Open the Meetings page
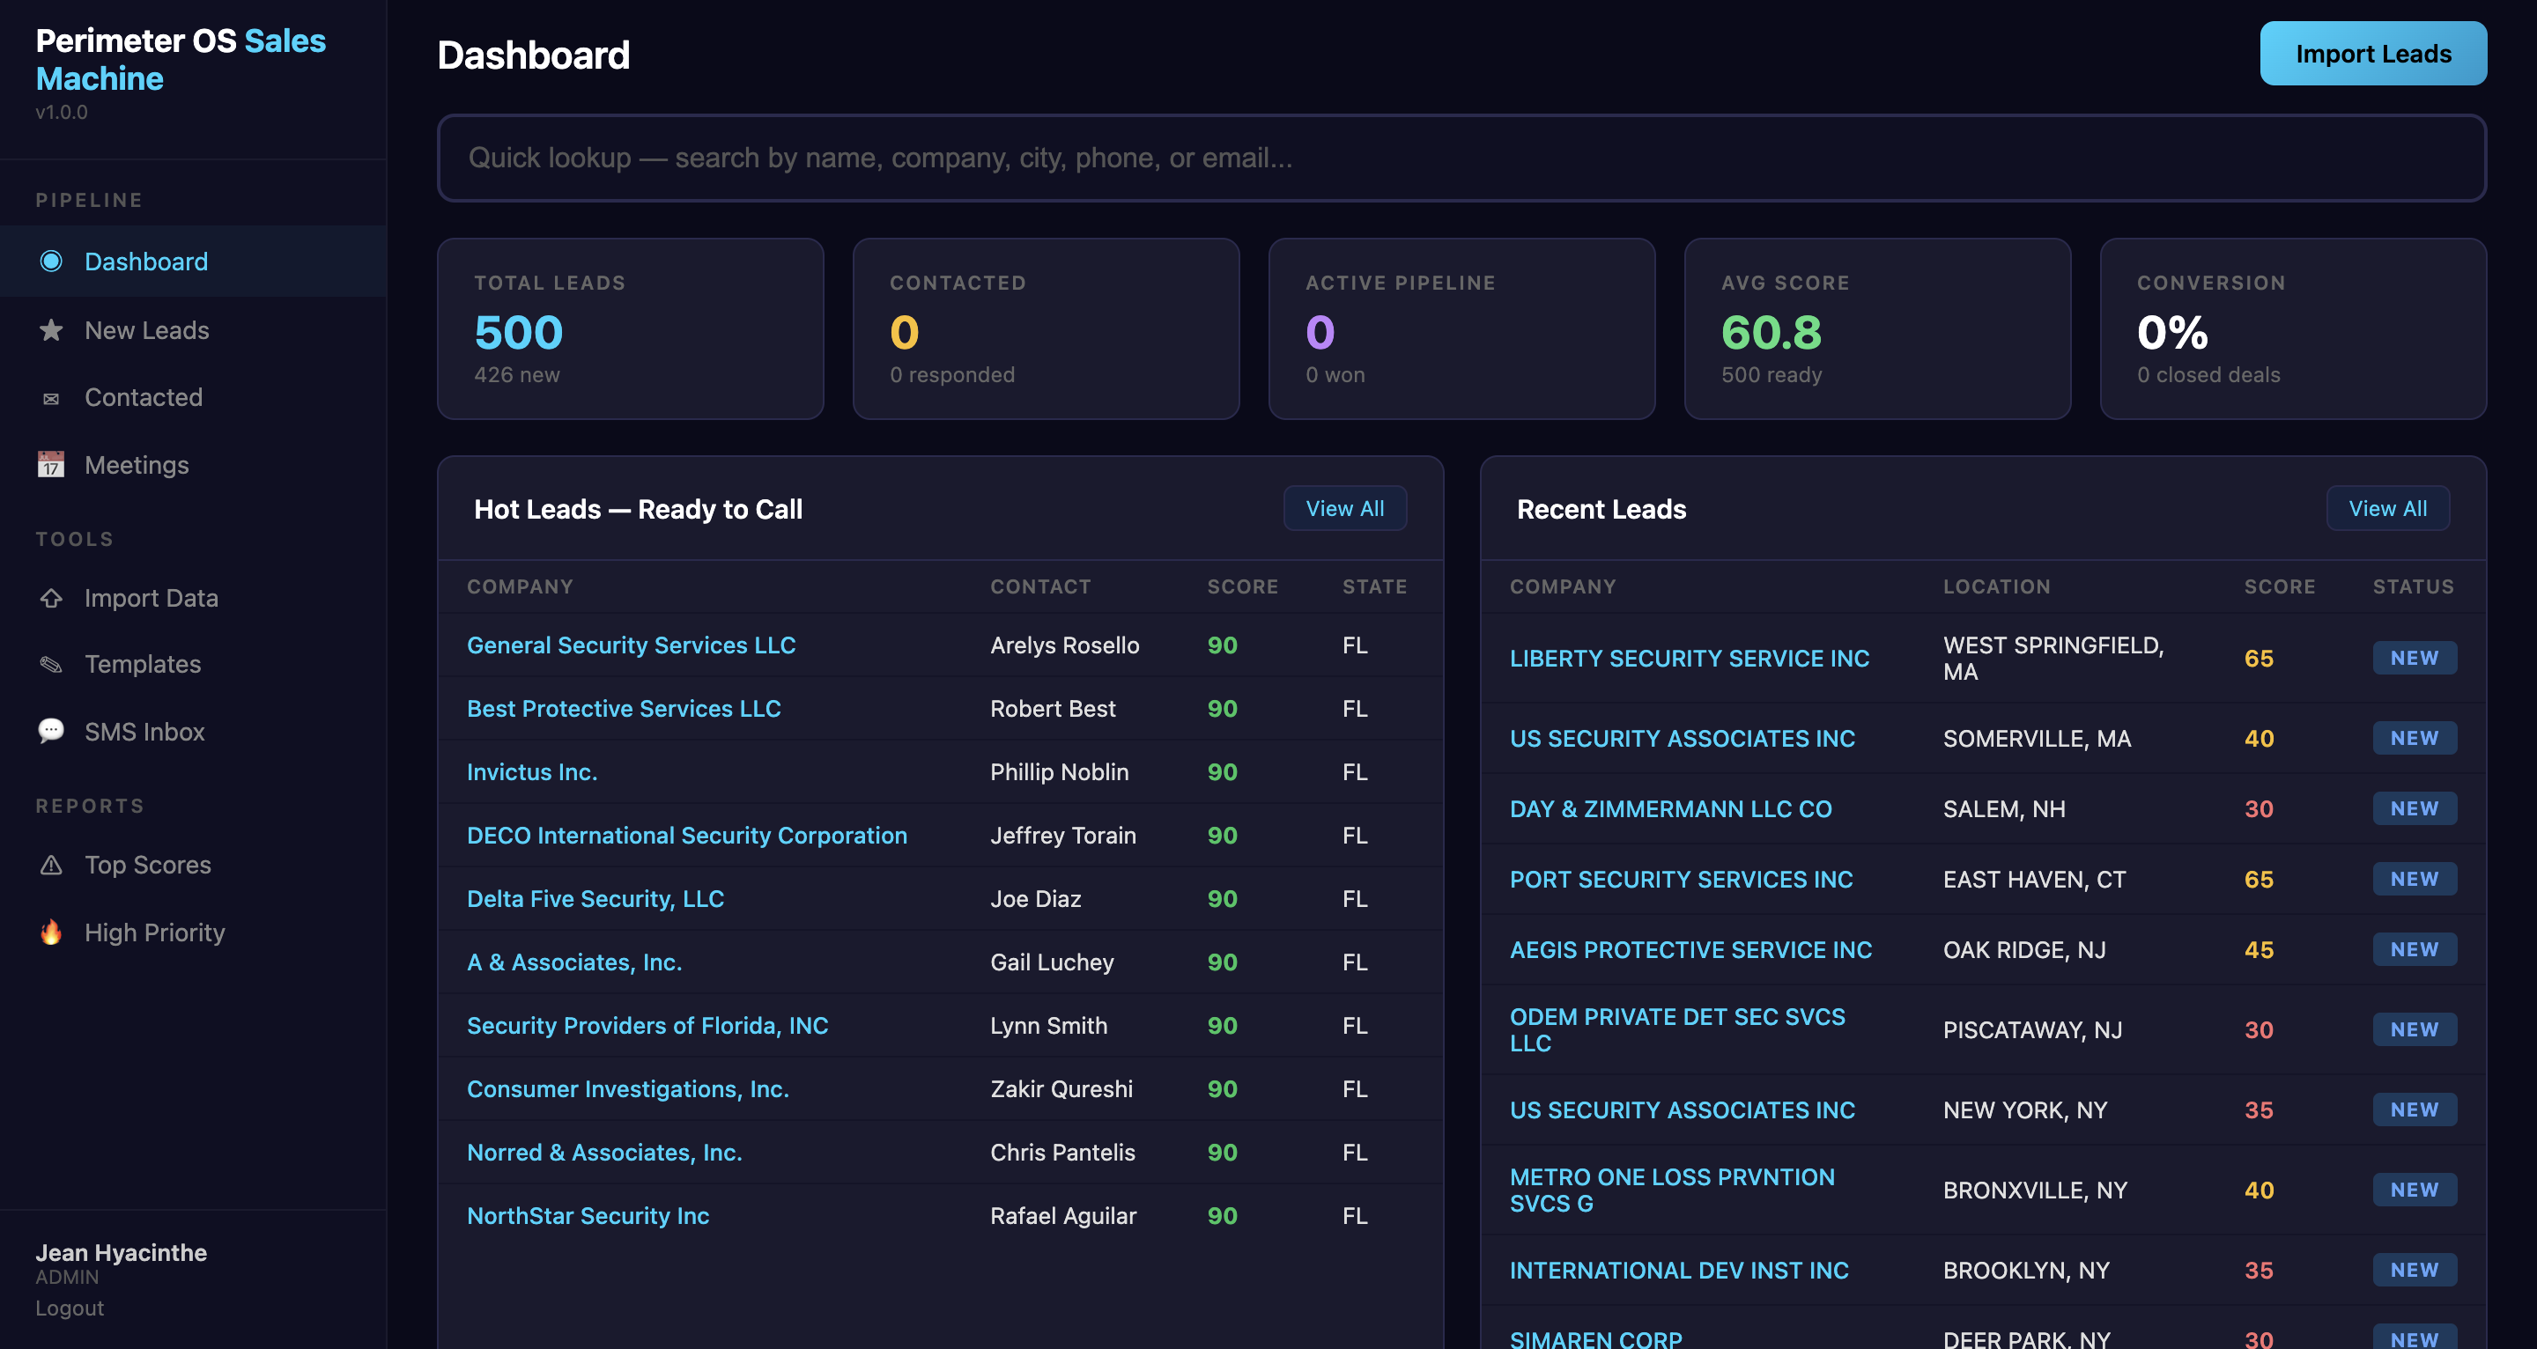2537x1349 pixels. 193,465
